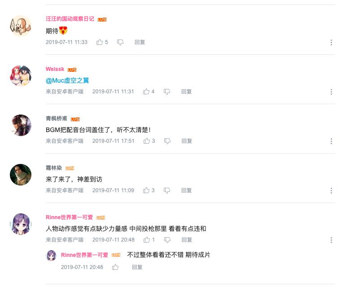This screenshot has width=341, height=287.
Task: Reply to 青枫桥南's BGM comment
Action: [187, 141]
